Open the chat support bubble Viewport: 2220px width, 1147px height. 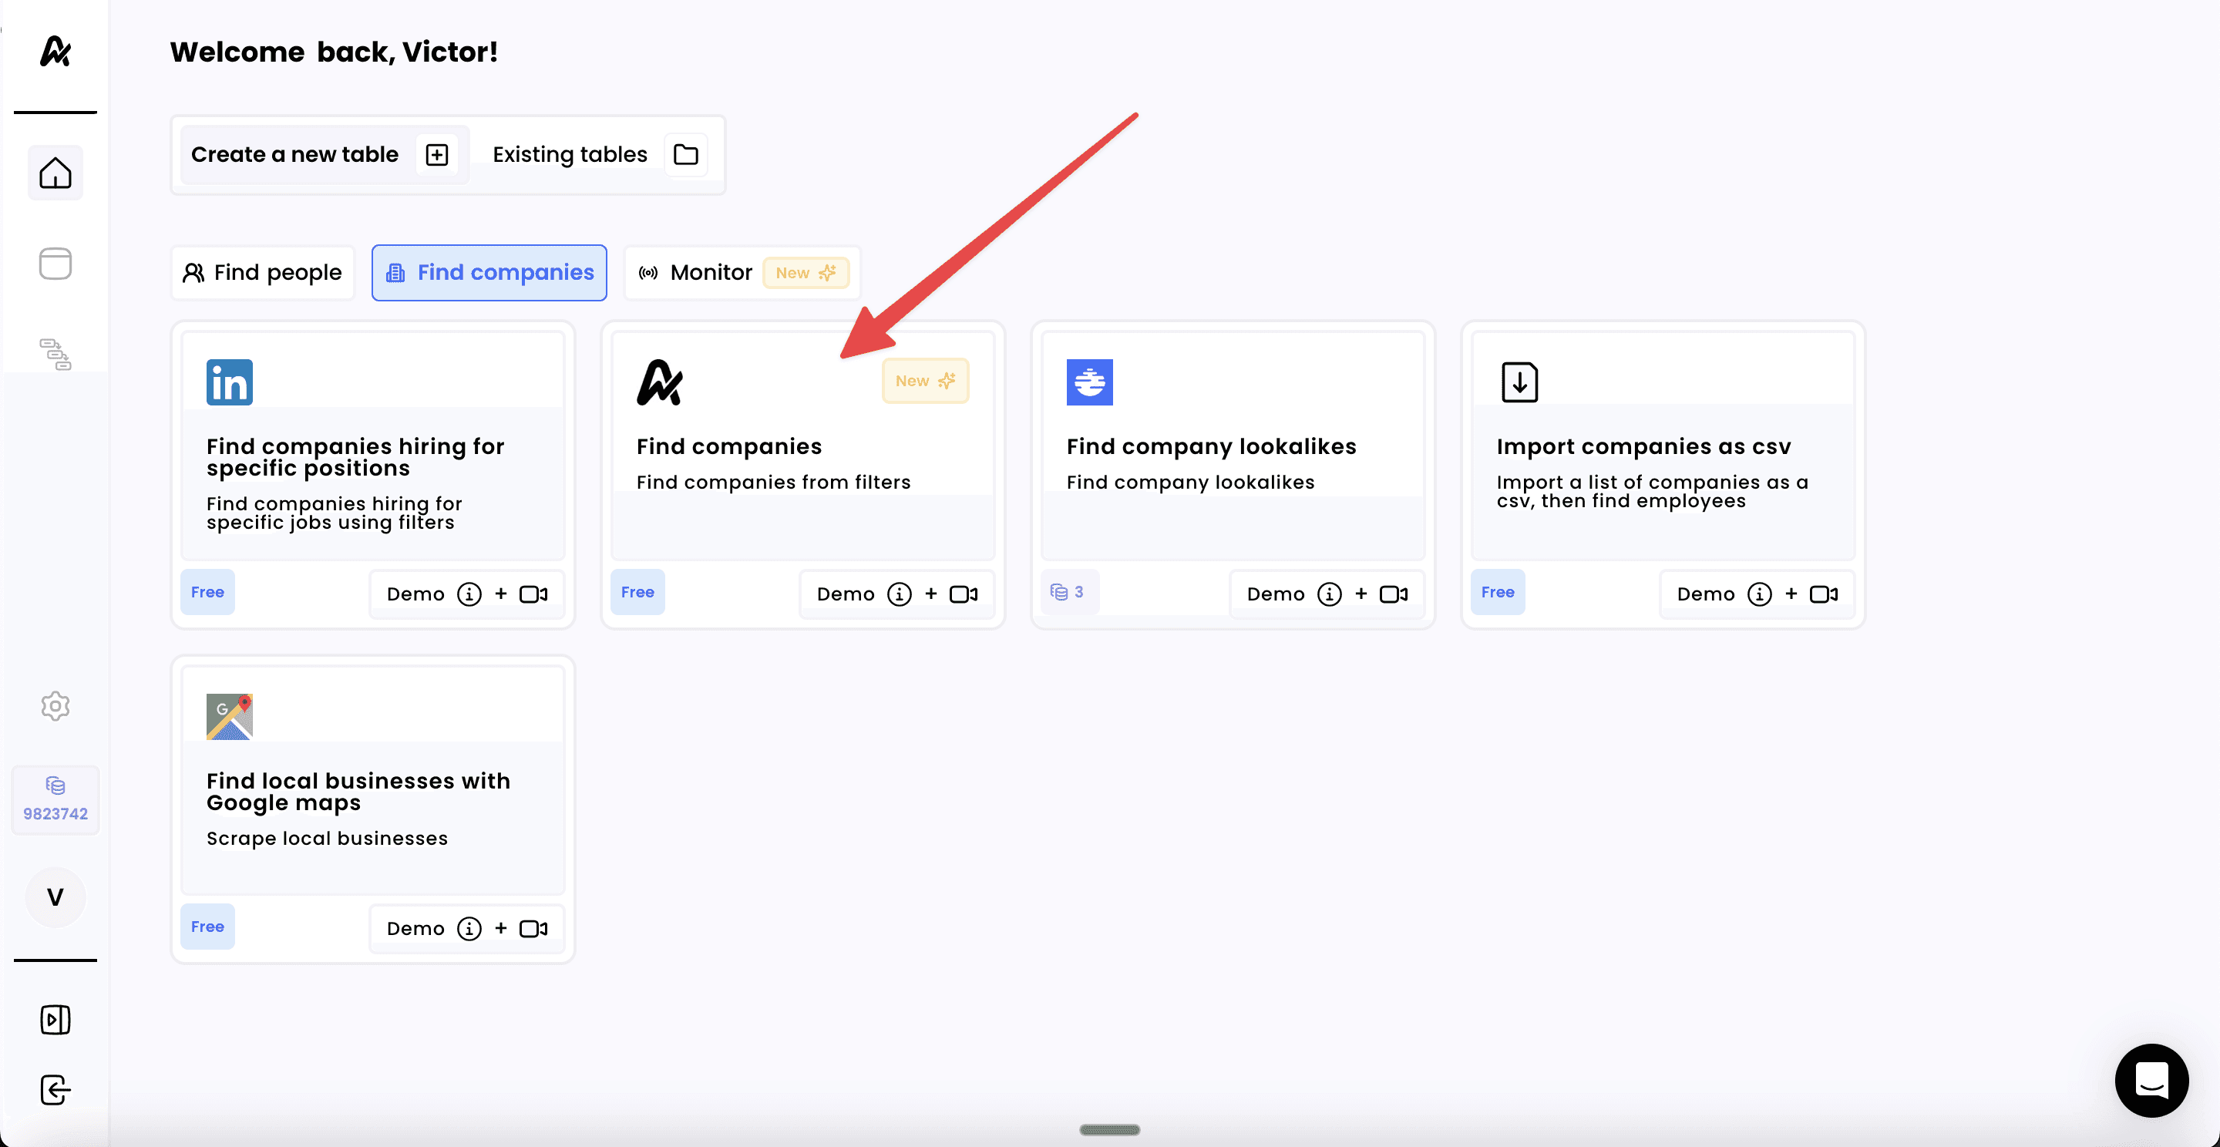point(2151,1080)
